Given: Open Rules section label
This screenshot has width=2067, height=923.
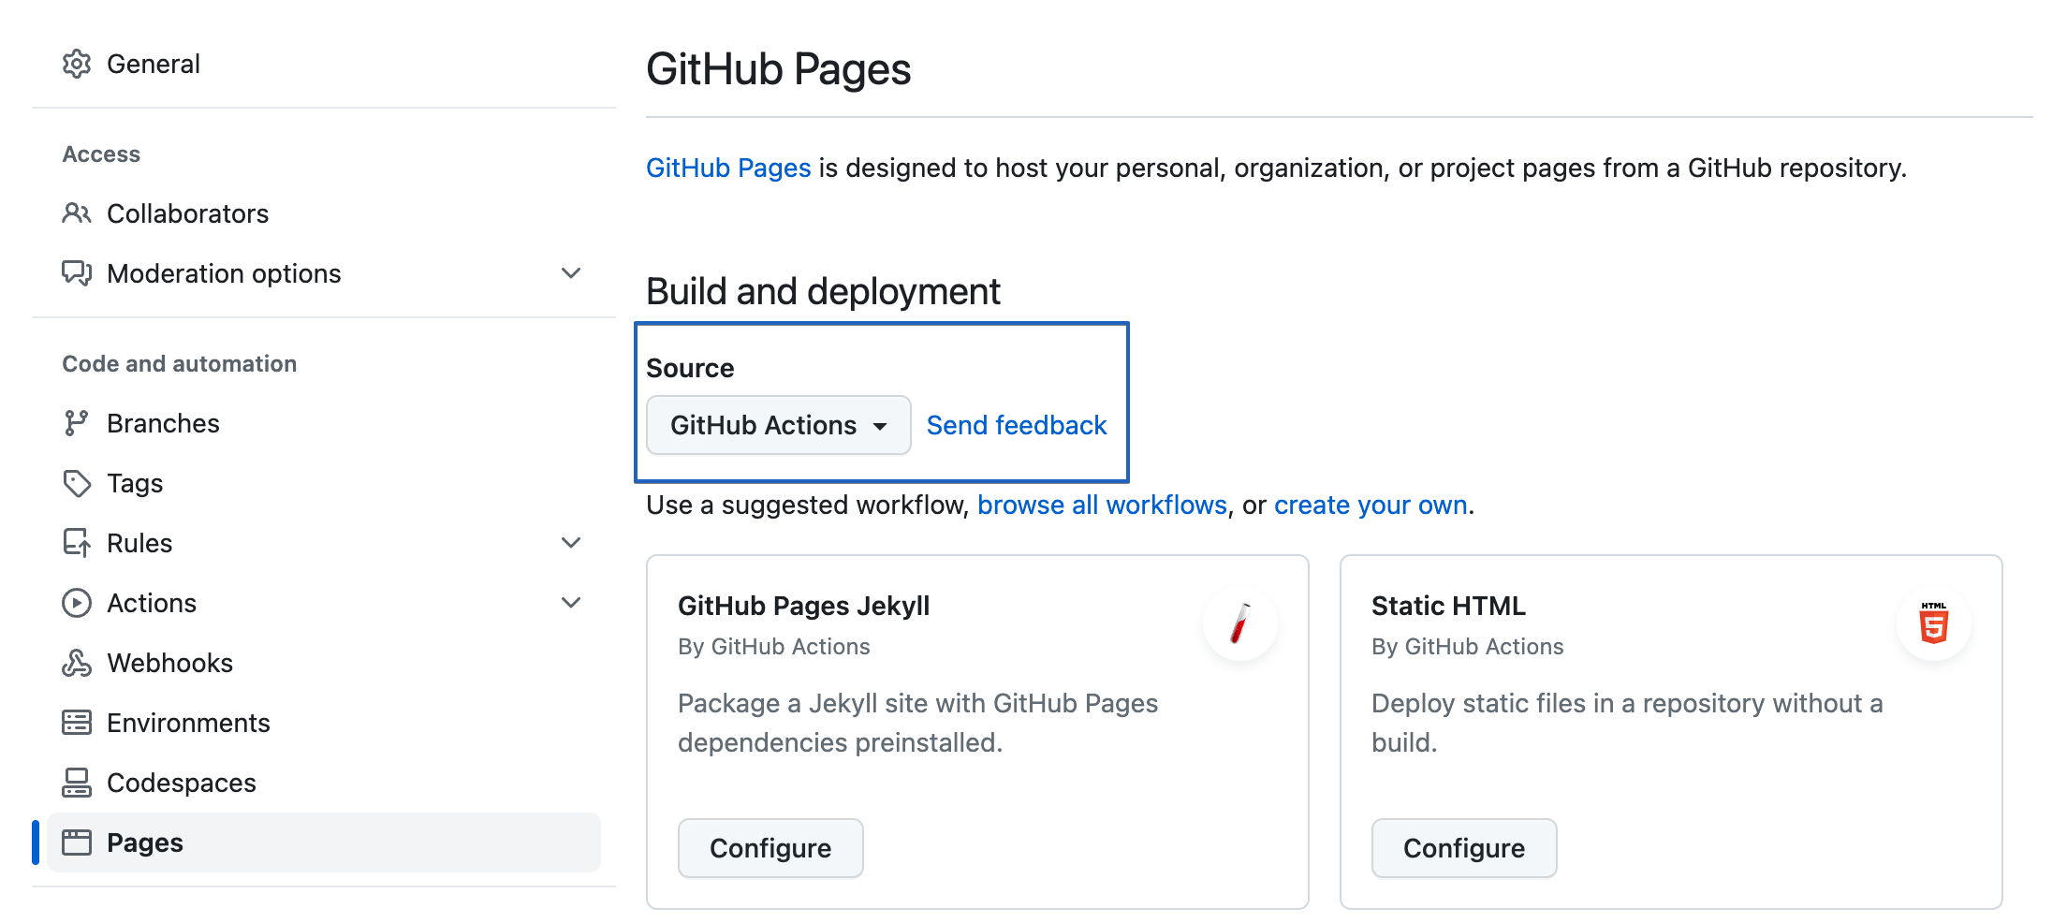Looking at the screenshot, I should 139,543.
